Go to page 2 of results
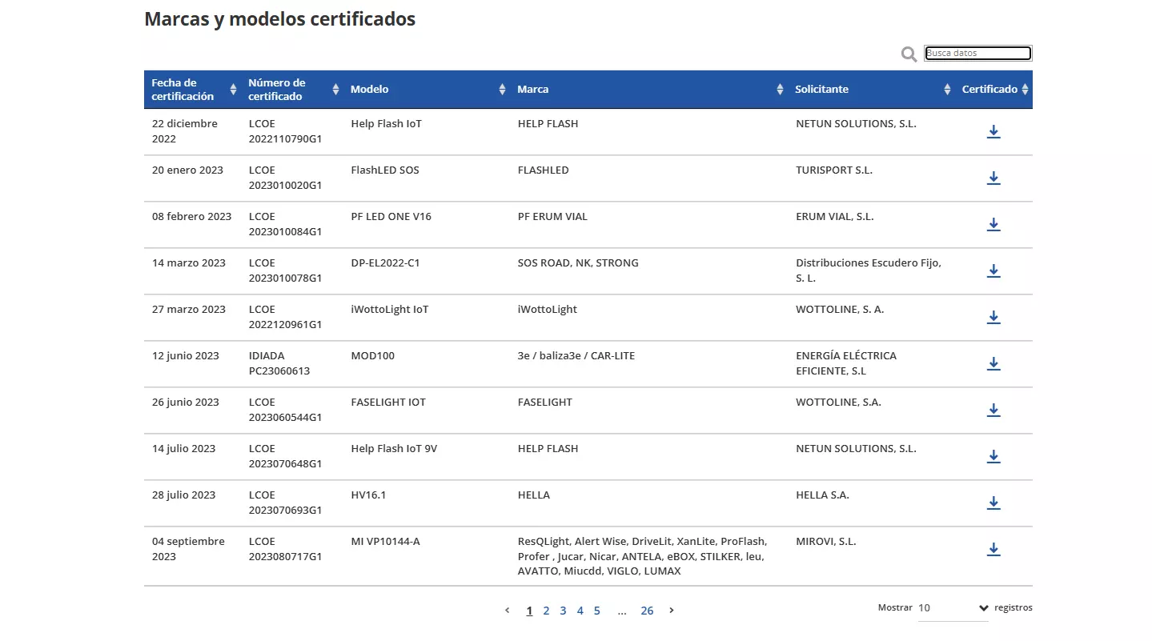This screenshot has height=641, width=1152. coord(546,611)
